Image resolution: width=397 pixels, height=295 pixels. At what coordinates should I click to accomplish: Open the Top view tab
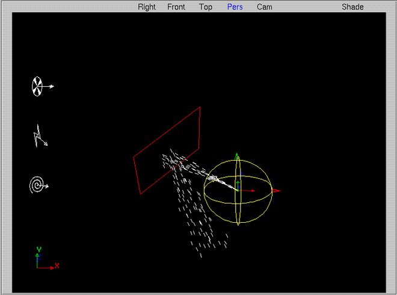click(206, 7)
